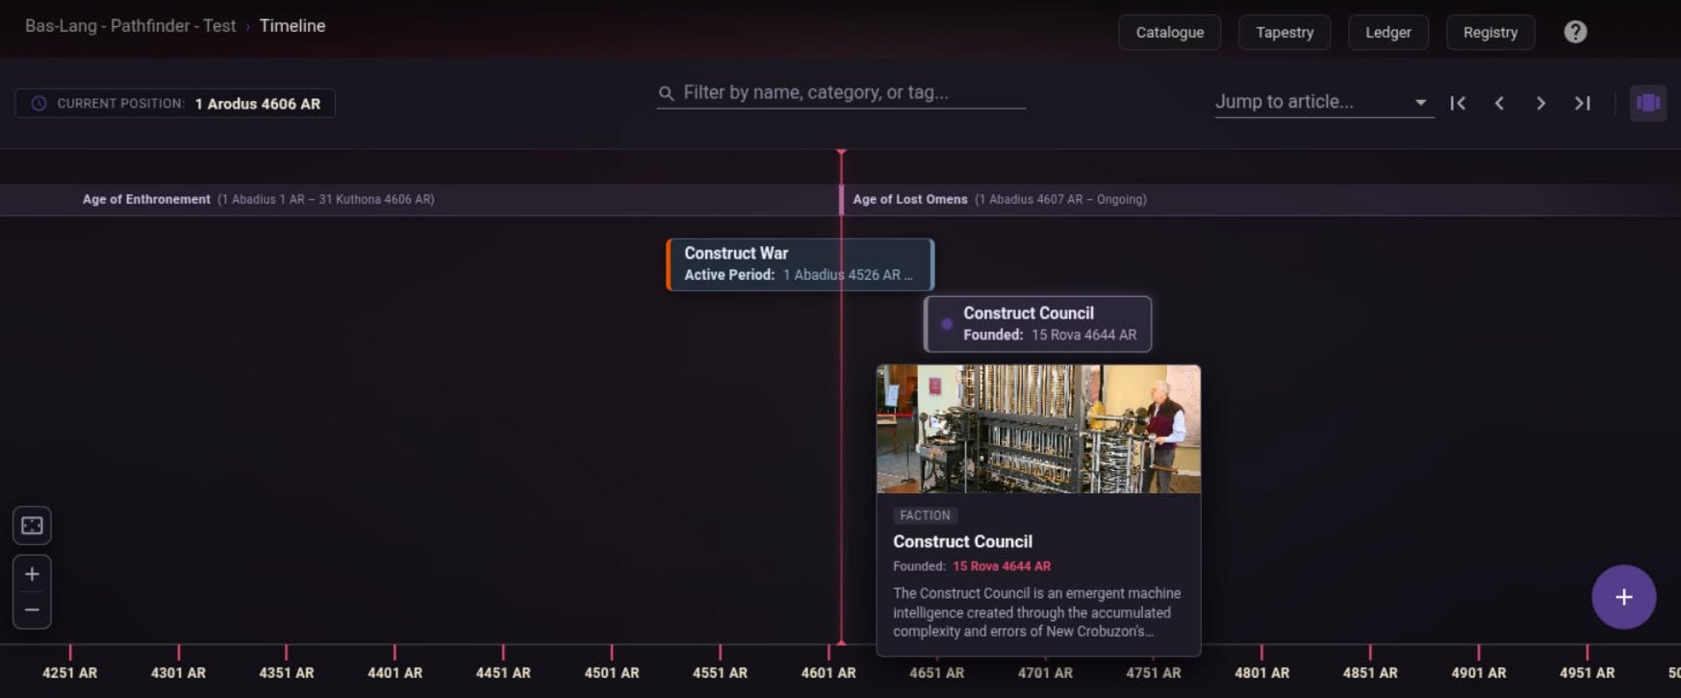Jump to the last timeline entry
The width and height of the screenshot is (1681, 698).
click(1582, 103)
